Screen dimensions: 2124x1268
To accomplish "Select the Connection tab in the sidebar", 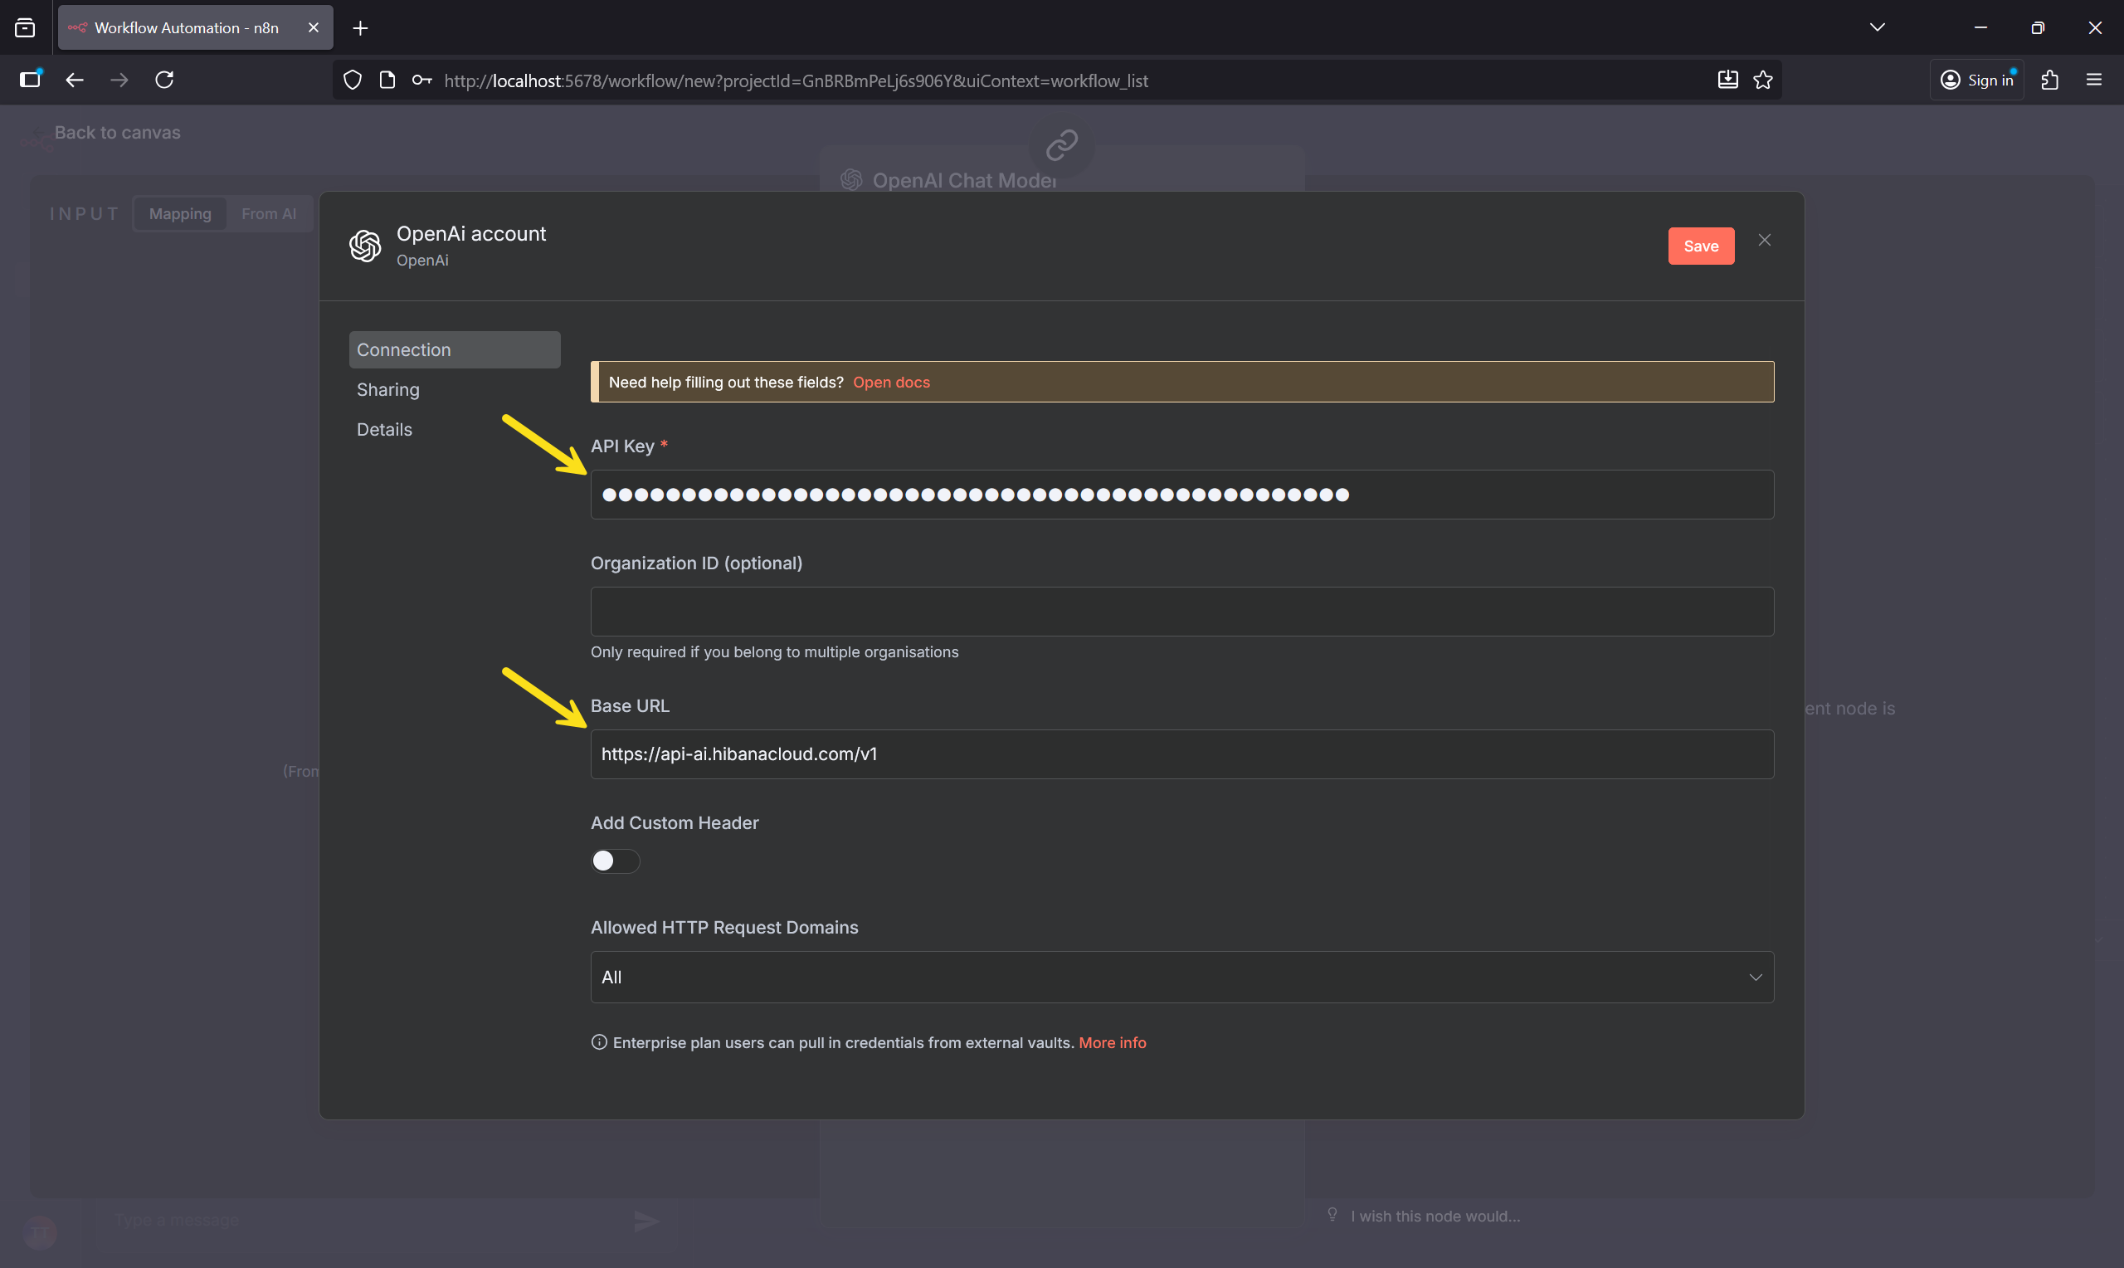I will 455,349.
